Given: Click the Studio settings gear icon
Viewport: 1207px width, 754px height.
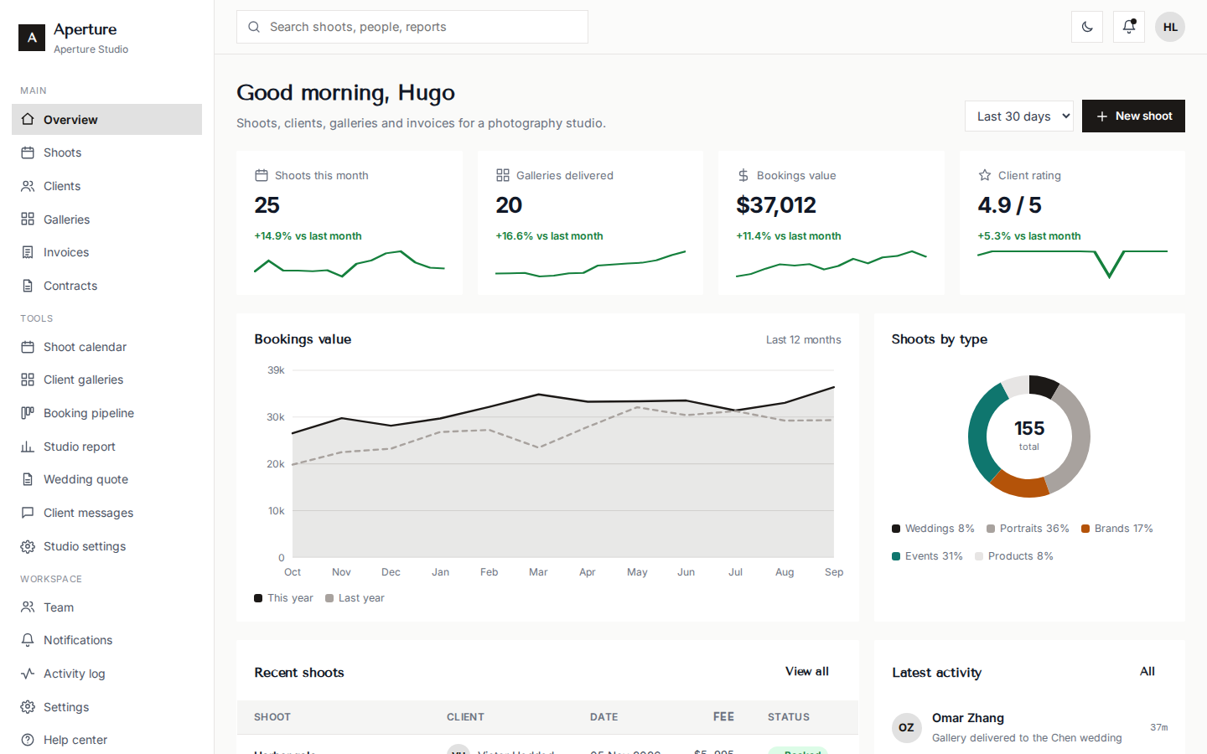Looking at the screenshot, I should (28, 546).
